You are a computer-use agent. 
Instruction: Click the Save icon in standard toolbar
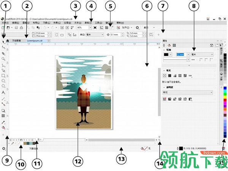click(x=16, y=27)
